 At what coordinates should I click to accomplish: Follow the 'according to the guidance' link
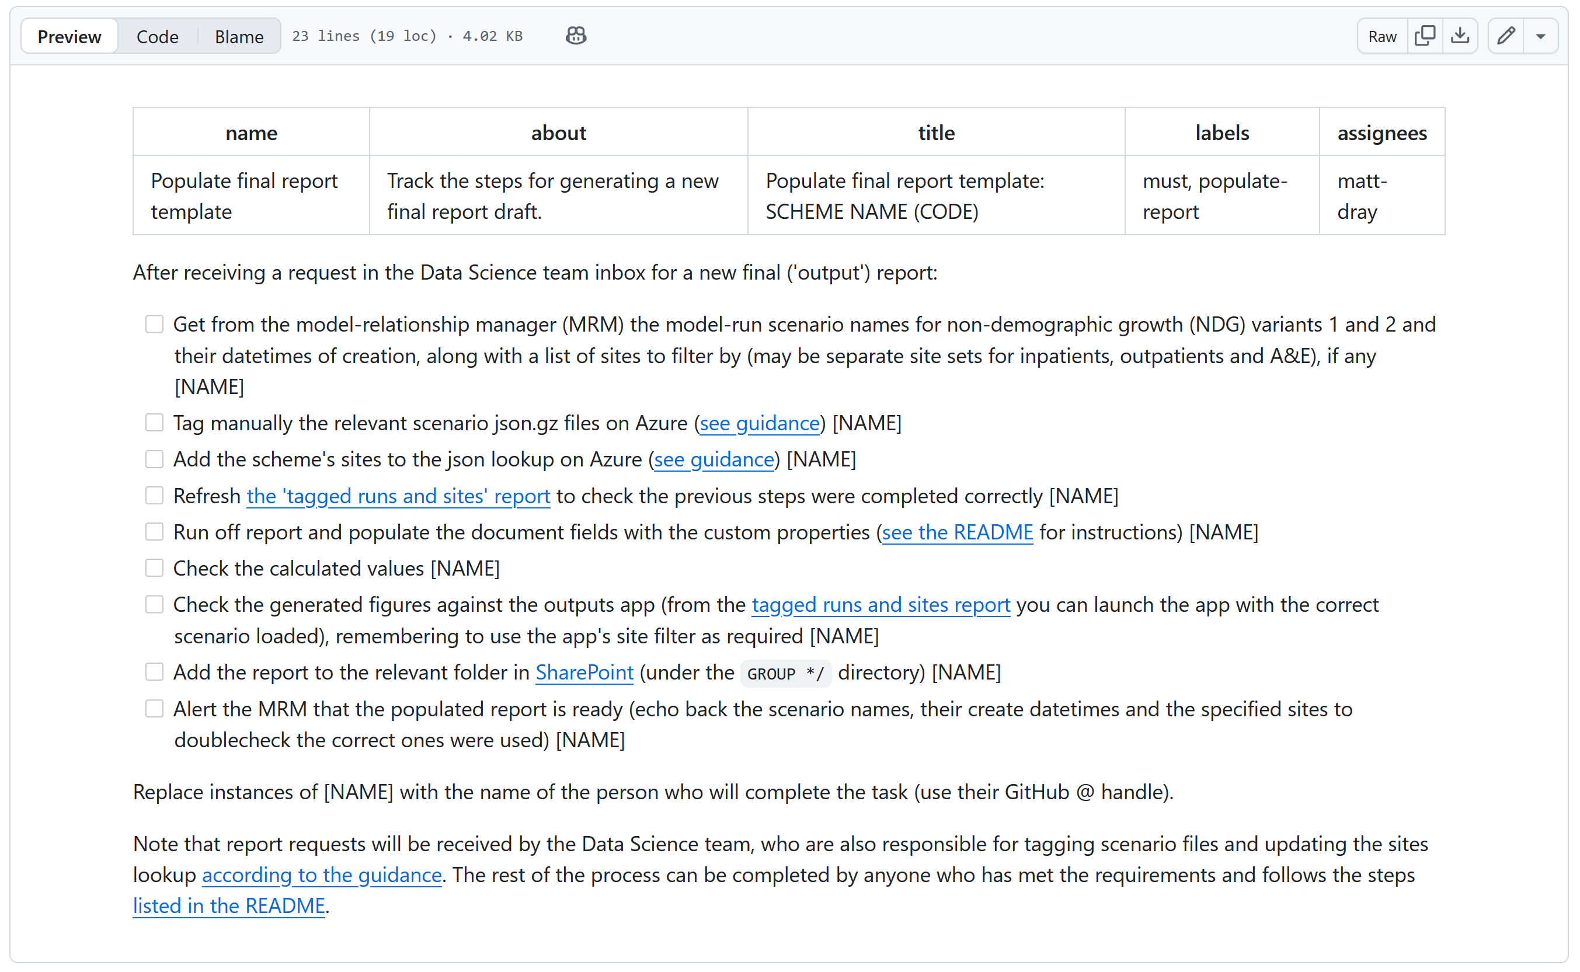(321, 875)
